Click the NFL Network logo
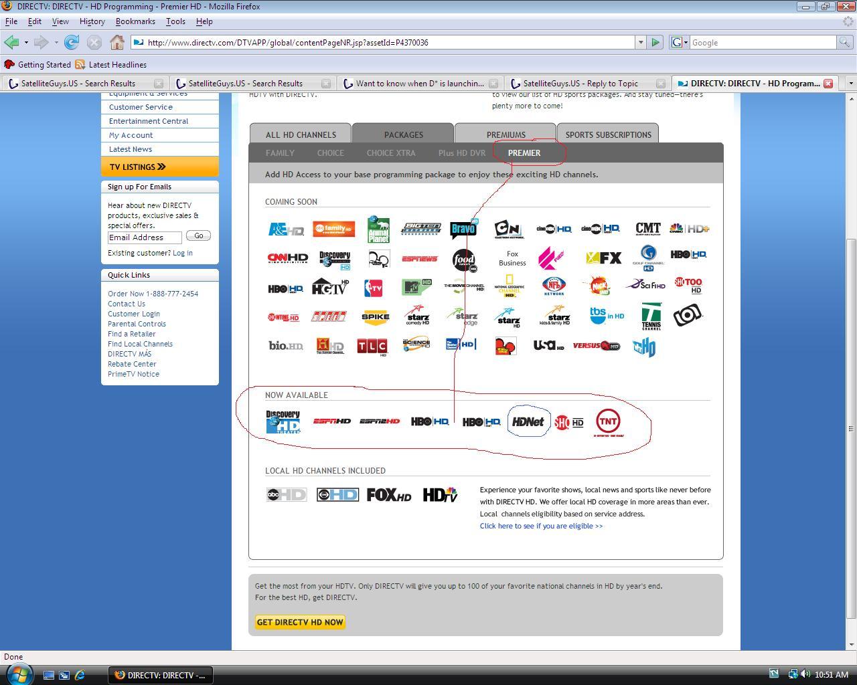This screenshot has width=857, height=685. click(554, 286)
